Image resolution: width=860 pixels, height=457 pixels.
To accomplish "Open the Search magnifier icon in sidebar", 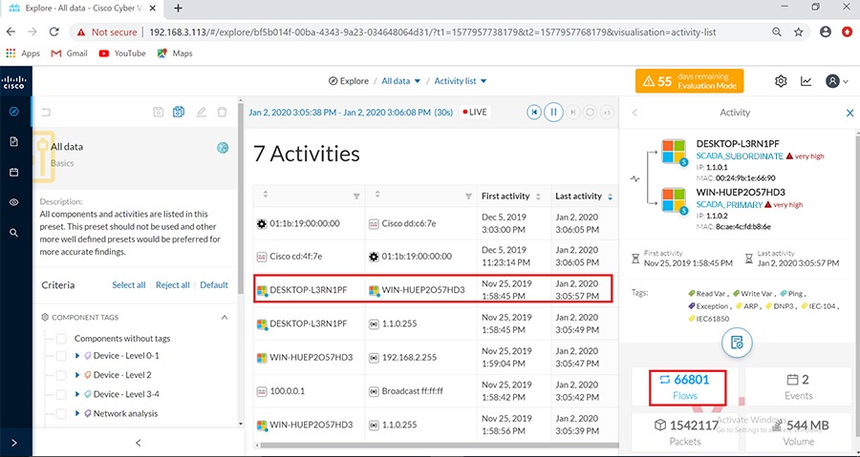I will pyautogui.click(x=14, y=233).
